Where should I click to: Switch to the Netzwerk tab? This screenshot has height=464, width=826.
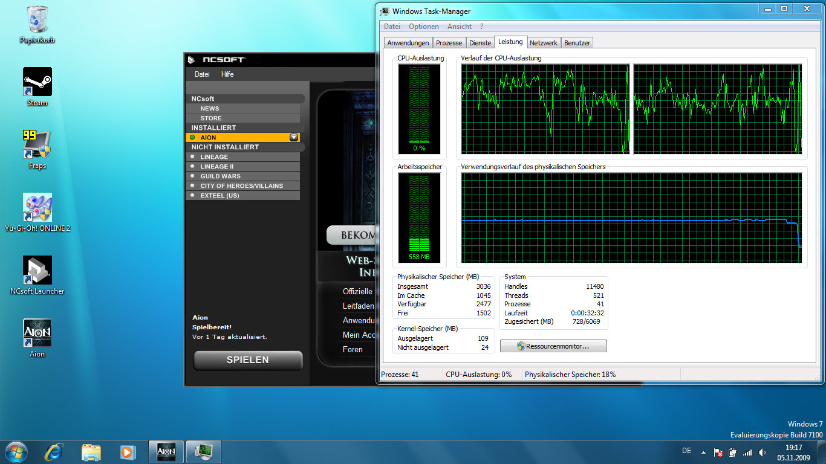tap(544, 43)
